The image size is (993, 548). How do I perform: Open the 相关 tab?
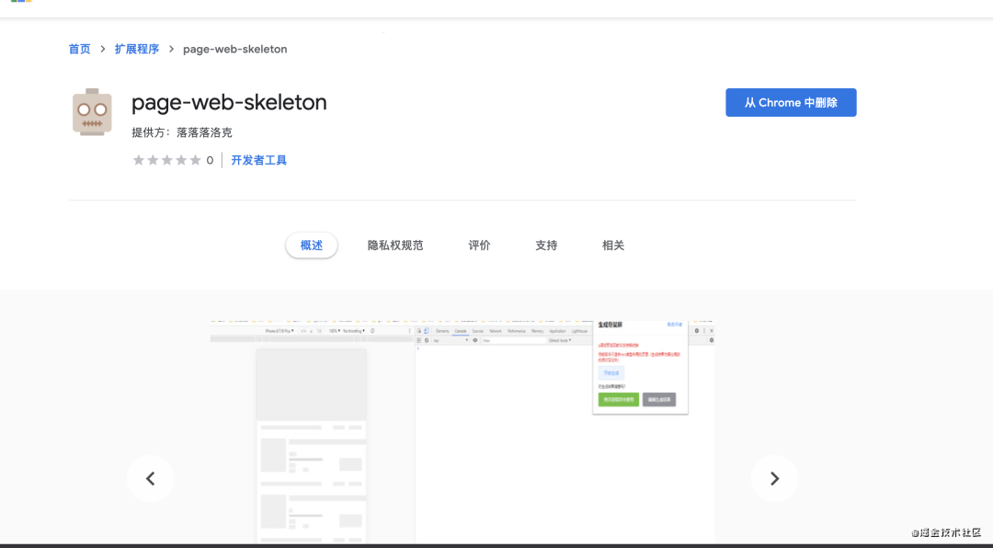click(x=613, y=245)
